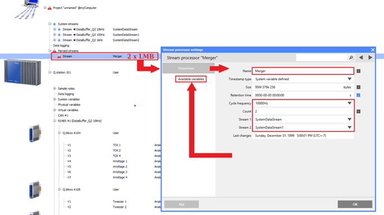Click the search magnifier icon in dialog

(351, 58)
